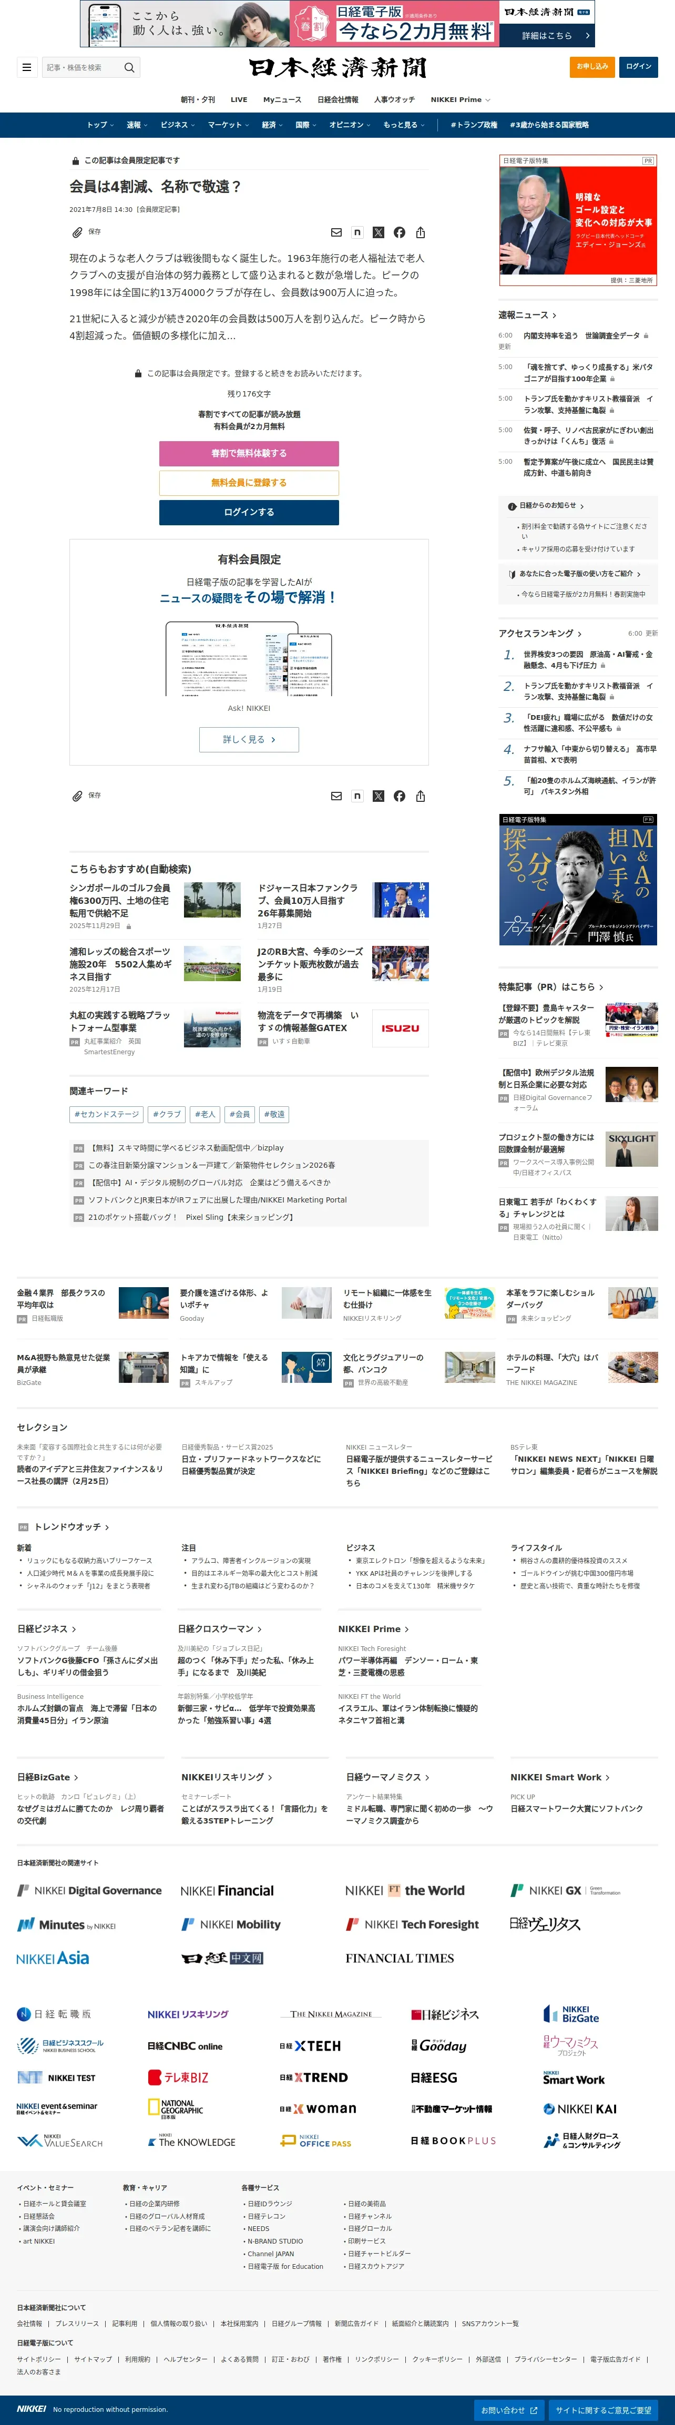Click the 日本経済新聞 masthead logo
Screen dimensions: 675x2425
tap(337, 68)
